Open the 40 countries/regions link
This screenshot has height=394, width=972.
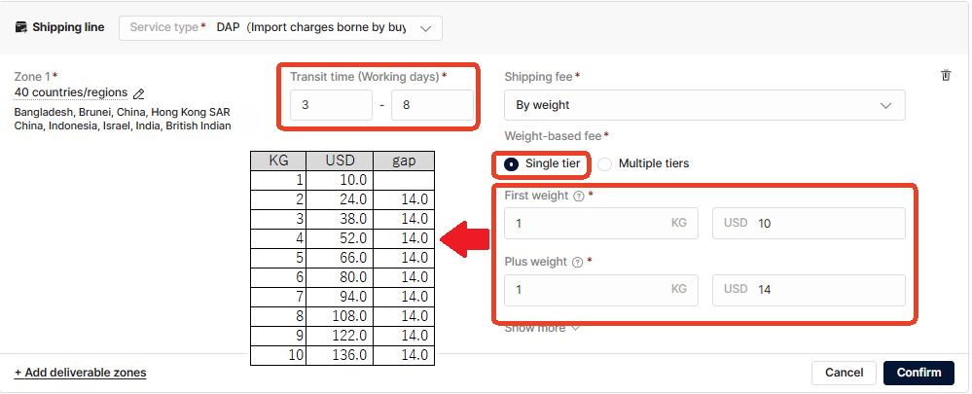(x=71, y=92)
